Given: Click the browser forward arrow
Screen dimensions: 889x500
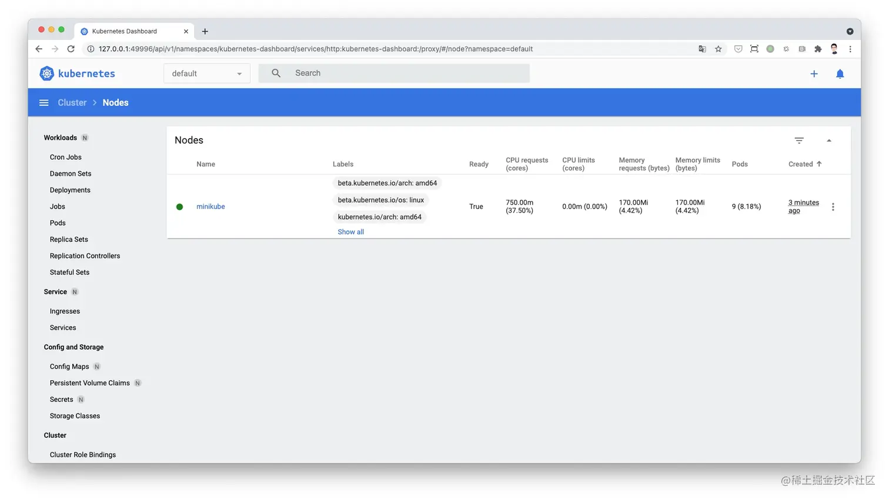Looking at the screenshot, I should click(55, 49).
